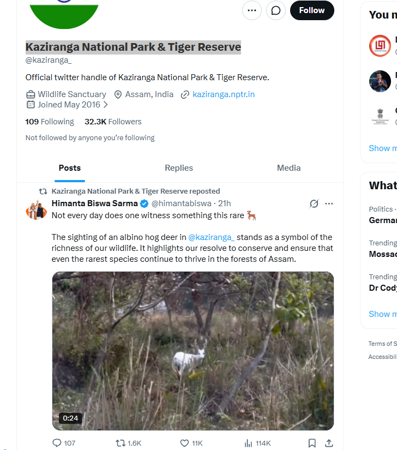Click the profile bio 'Official twitter handle' text

147,77
